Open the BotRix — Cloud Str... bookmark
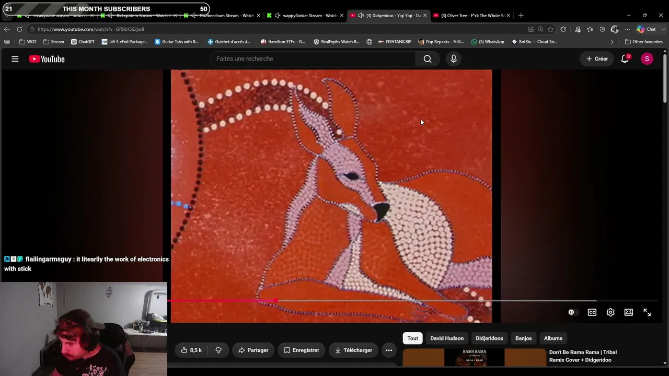This screenshot has height=376, width=669. [535, 42]
